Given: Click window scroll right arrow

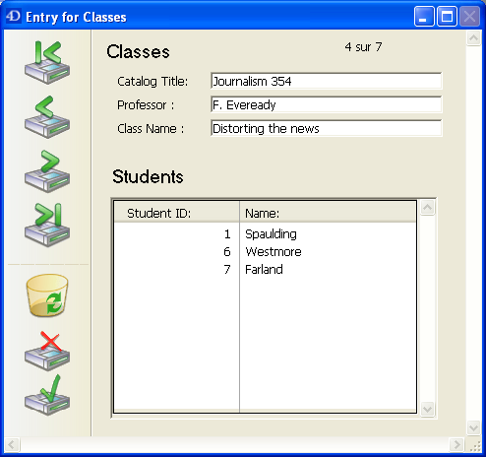Looking at the screenshot, I should (x=456, y=445).
